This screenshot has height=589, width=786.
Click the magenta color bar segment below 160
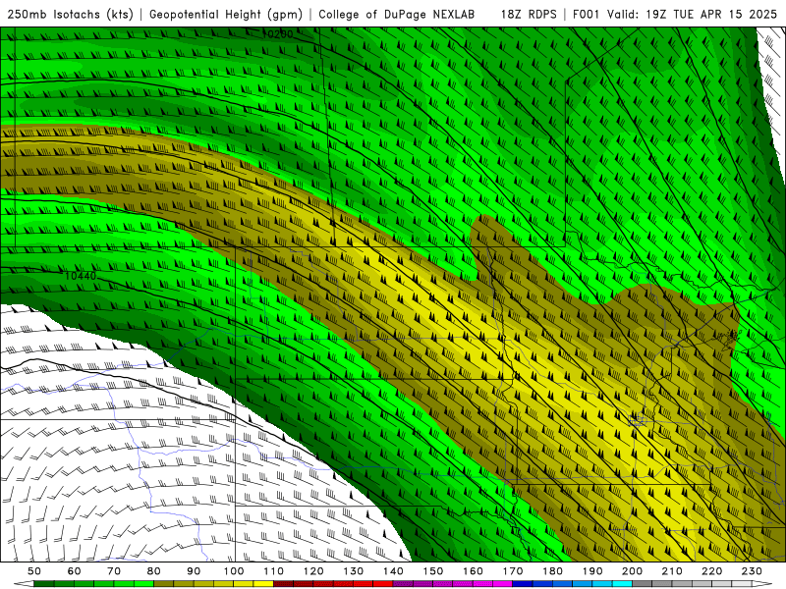pyautogui.click(x=482, y=583)
